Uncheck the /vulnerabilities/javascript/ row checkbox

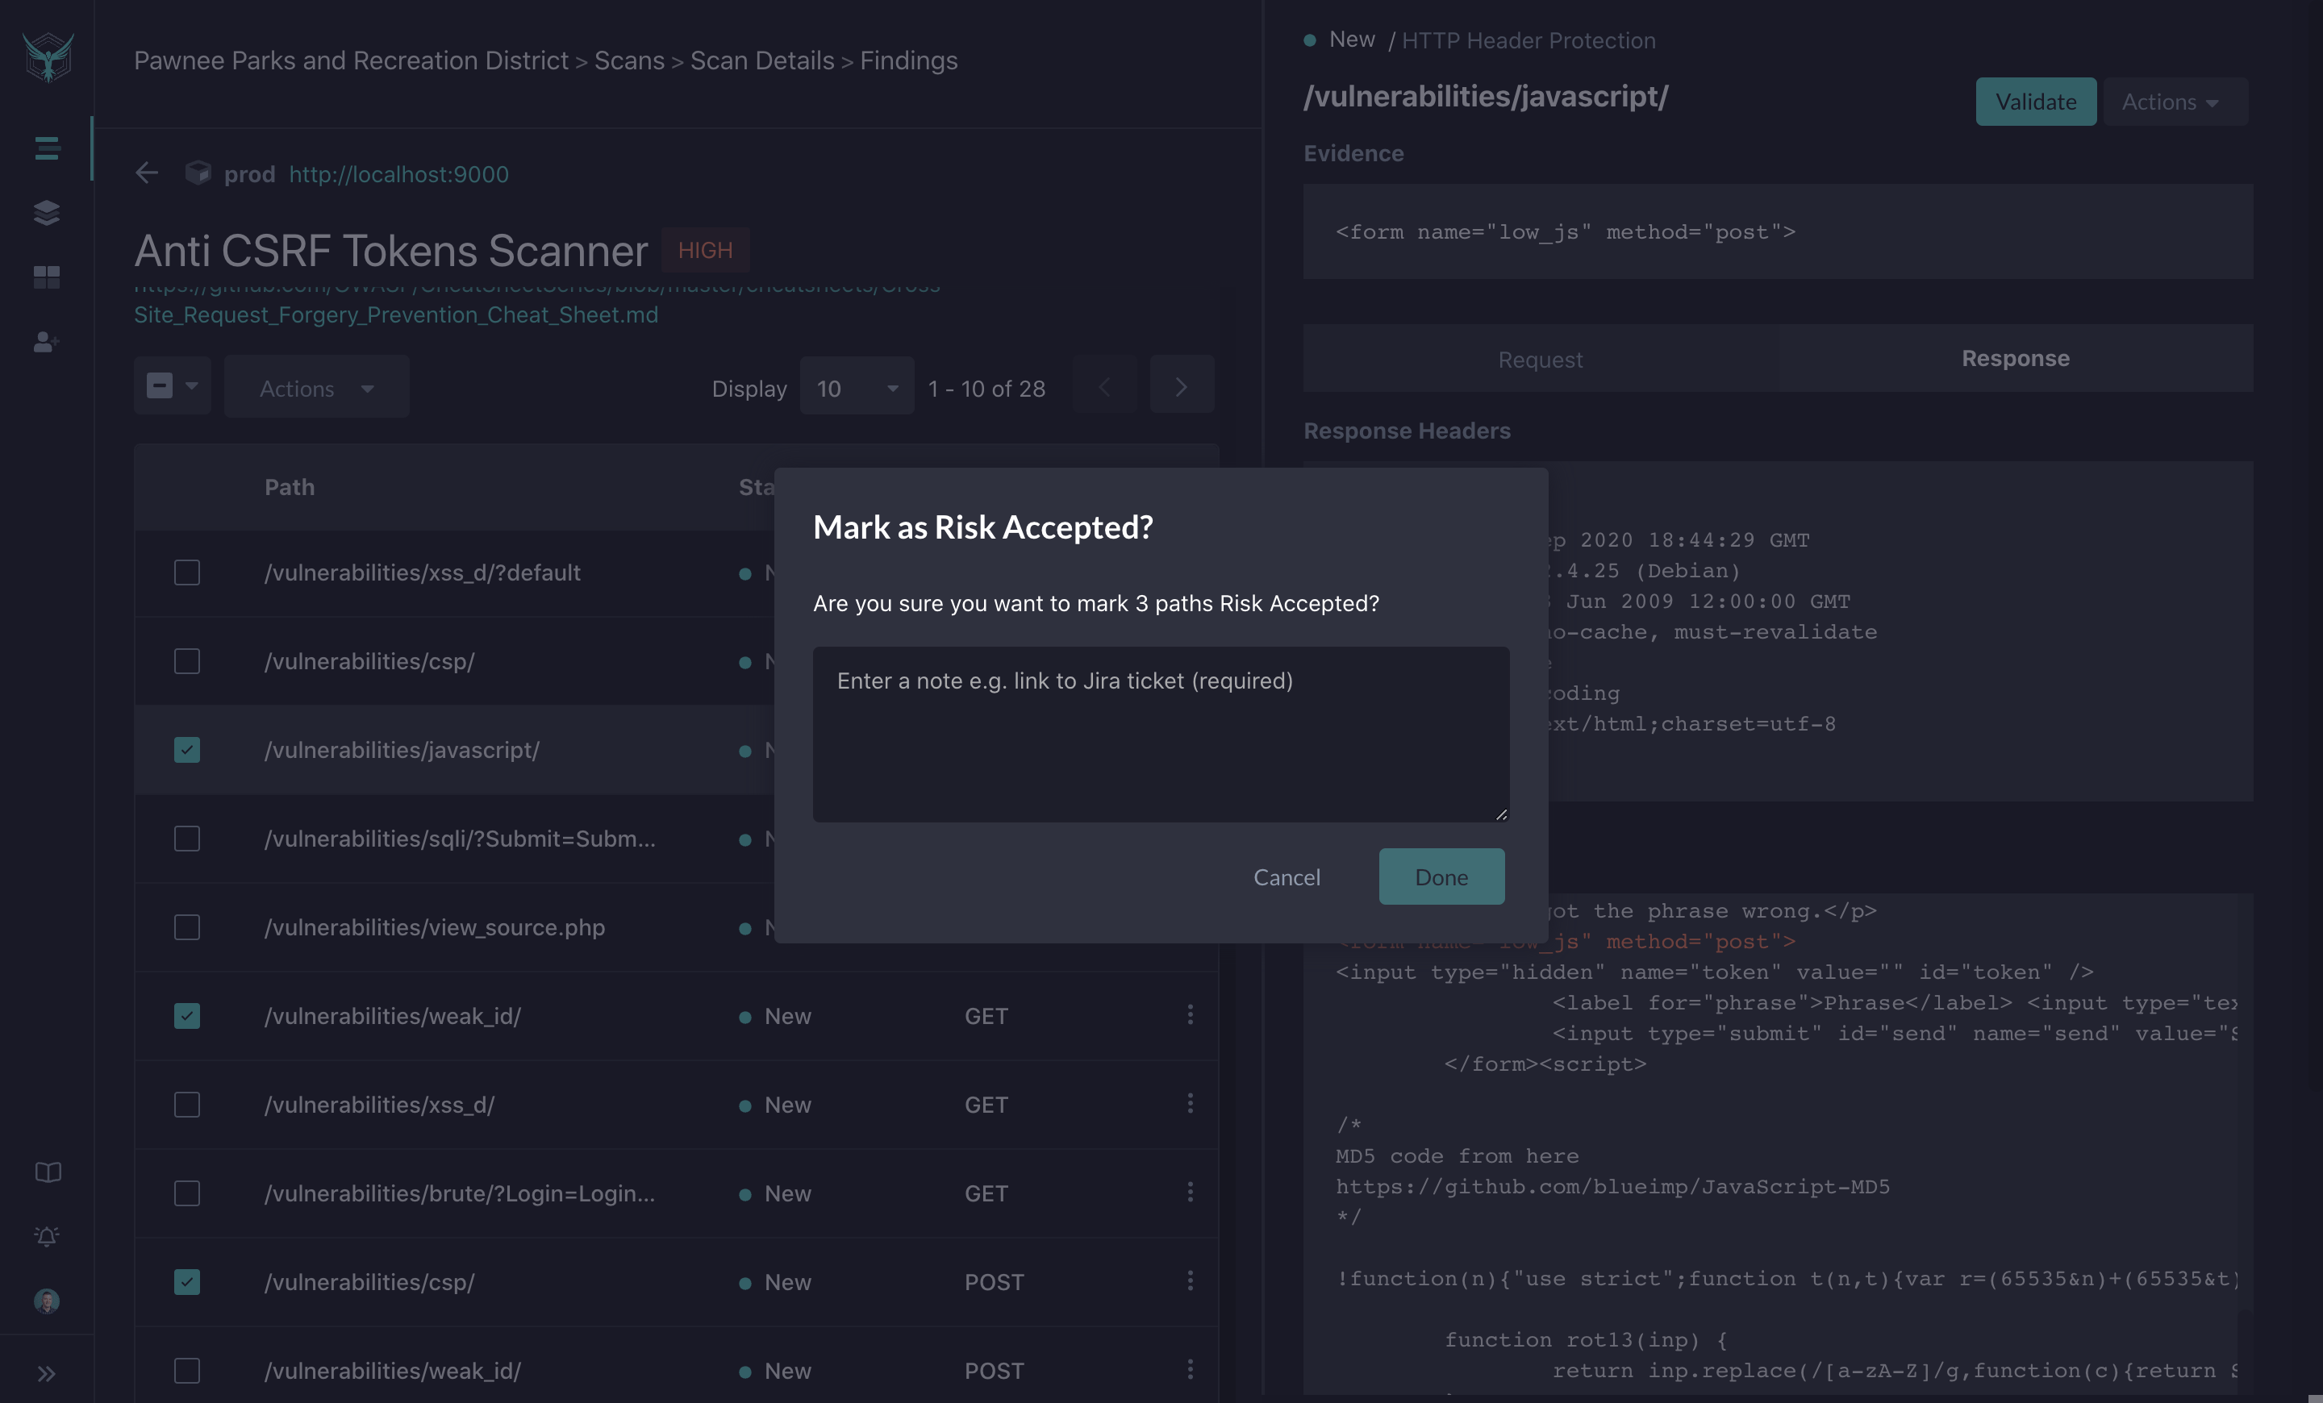[x=186, y=750]
